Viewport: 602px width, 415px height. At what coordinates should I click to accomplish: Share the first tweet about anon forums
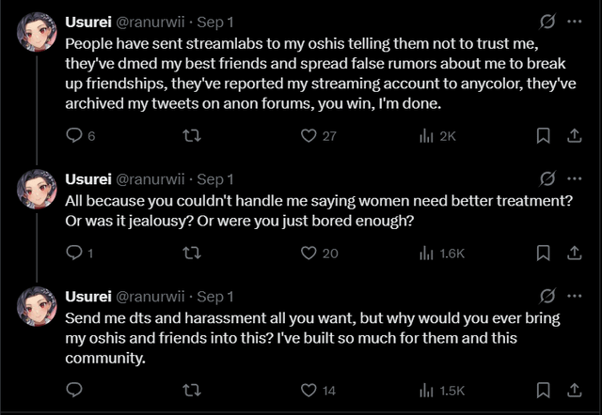point(574,136)
